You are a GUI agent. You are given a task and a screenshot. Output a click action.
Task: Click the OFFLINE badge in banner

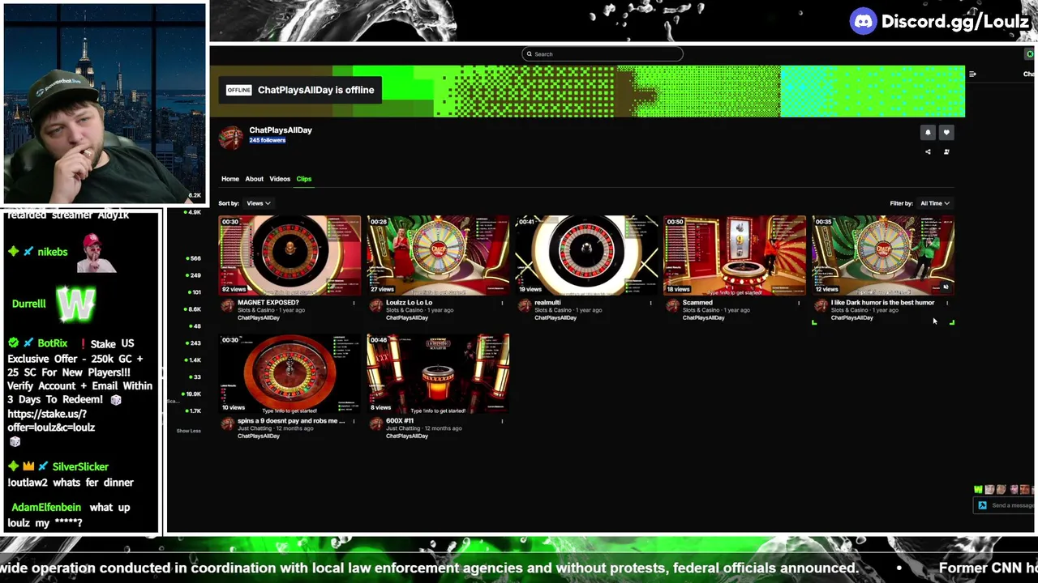point(238,91)
